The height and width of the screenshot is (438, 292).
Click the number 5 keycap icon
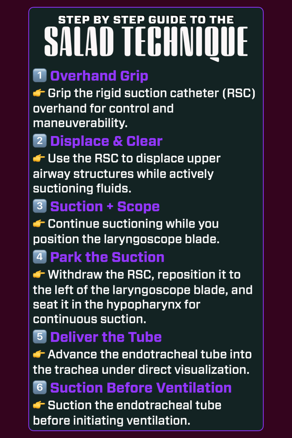point(40,337)
